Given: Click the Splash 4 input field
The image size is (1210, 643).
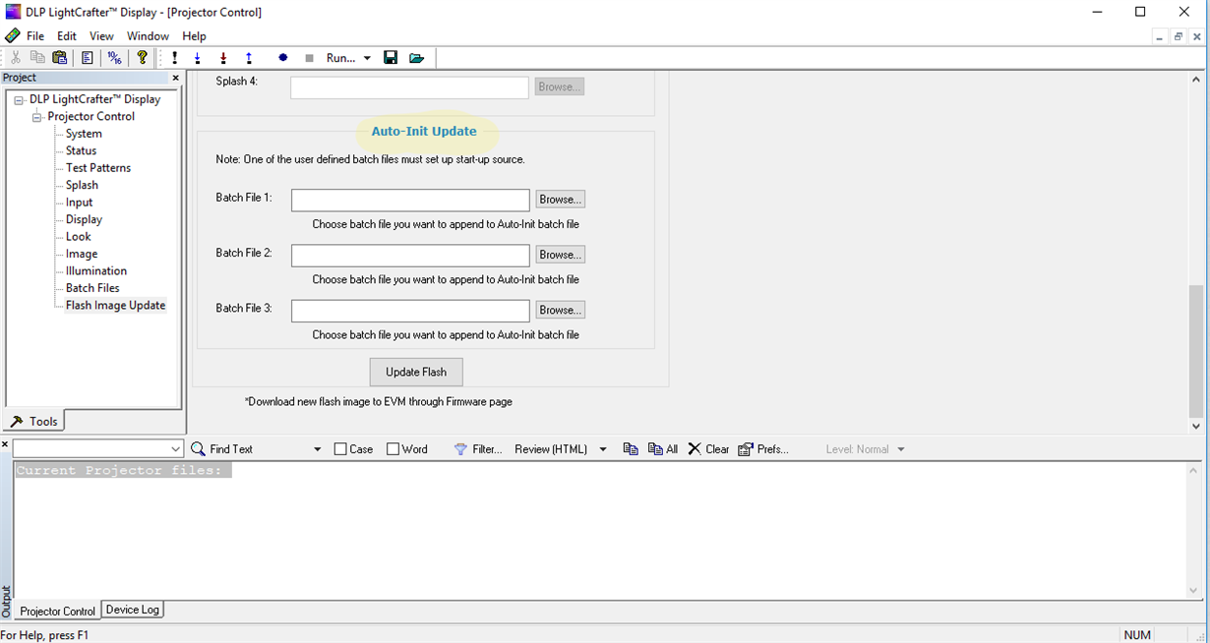Looking at the screenshot, I should click(409, 88).
